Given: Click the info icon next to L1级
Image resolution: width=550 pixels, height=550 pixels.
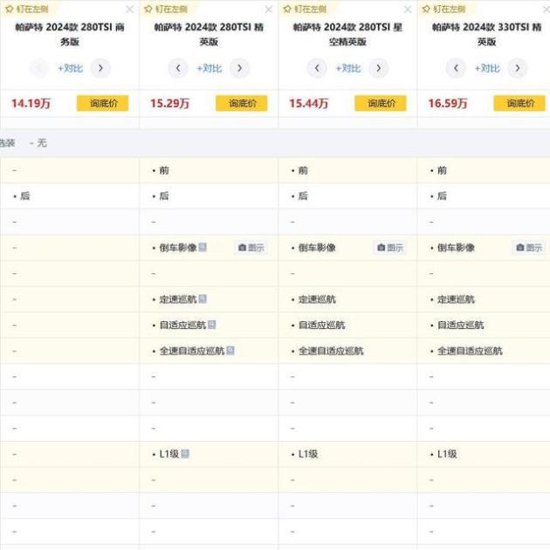Looking at the screenshot, I should pyautogui.click(x=185, y=454).
